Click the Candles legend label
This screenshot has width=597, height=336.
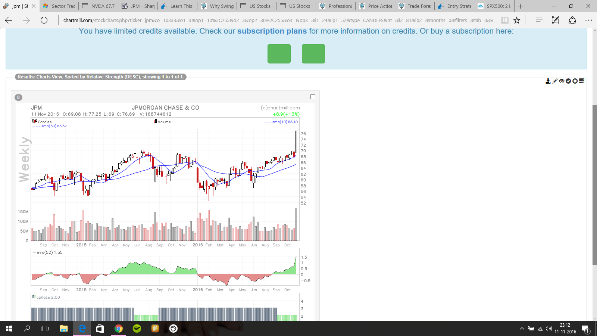[x=44, y=122]
